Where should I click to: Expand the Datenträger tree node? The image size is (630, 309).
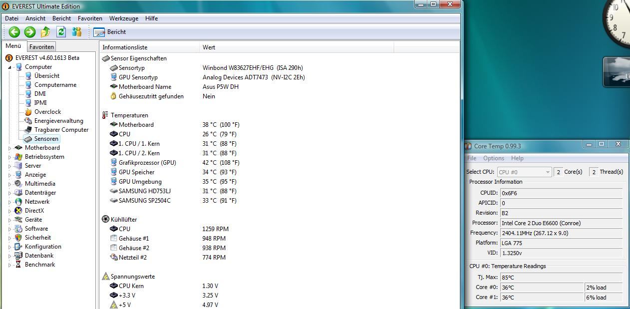click(9, 193)
